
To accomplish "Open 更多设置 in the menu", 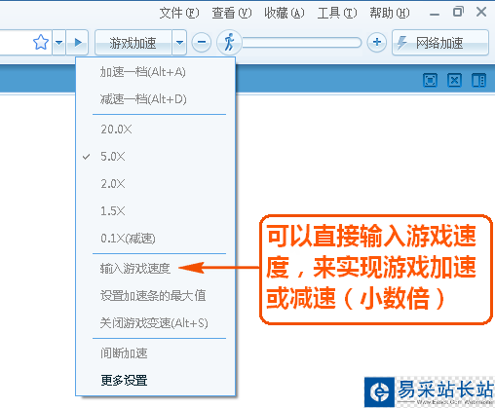I will [x=156, y=380].
